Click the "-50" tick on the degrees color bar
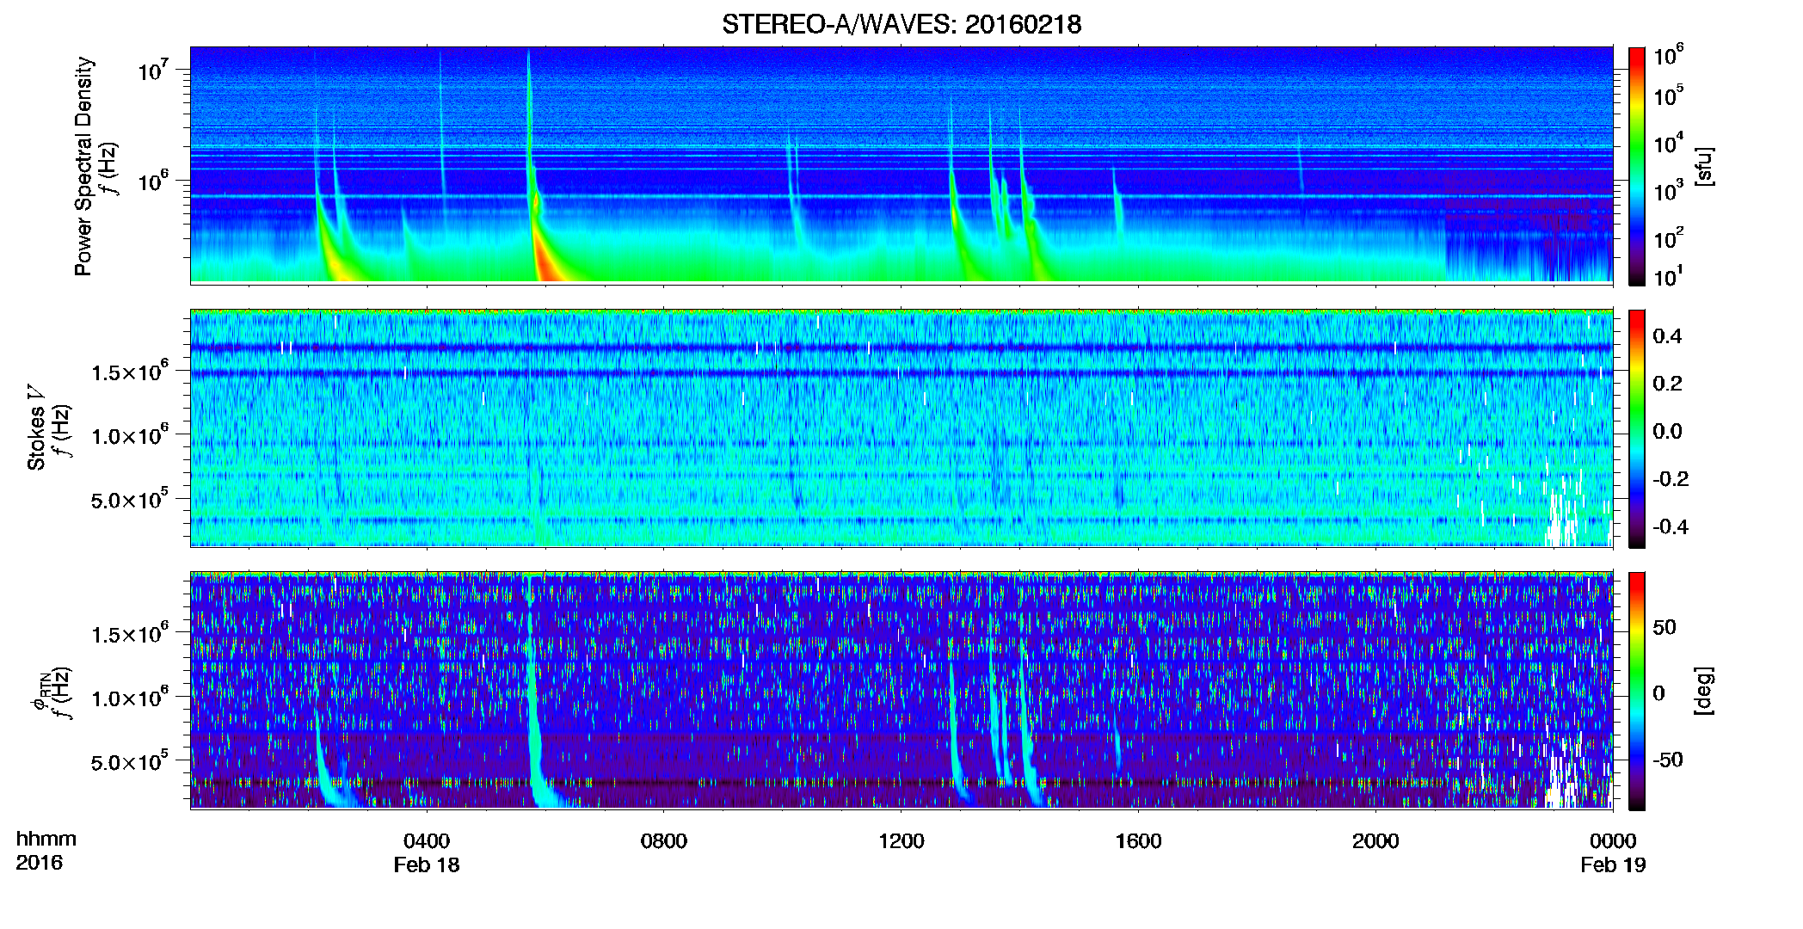This screenshot has width=1803, height=929. pos(1667,760)
